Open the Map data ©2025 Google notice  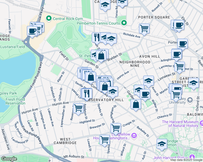186,160
